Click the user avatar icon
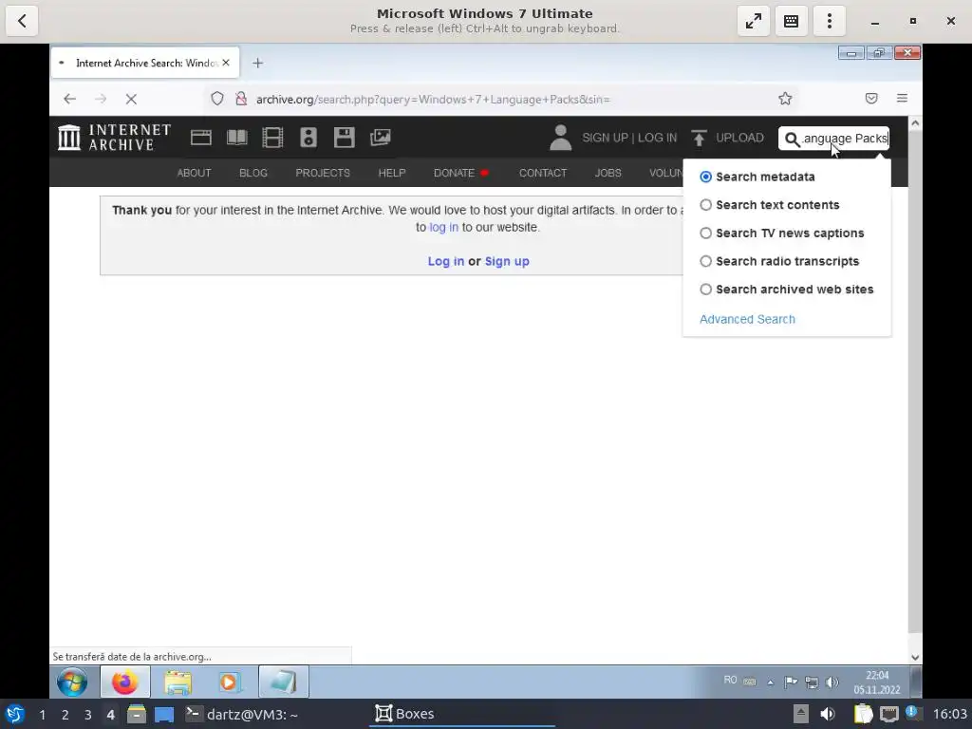Screen dimensions: 972x729 click(560, 138)
